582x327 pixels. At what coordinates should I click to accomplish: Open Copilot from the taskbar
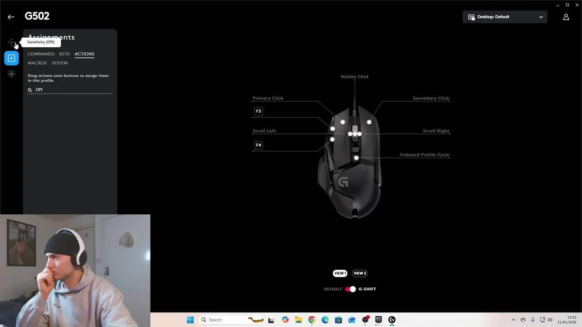[x=285, y=320]
